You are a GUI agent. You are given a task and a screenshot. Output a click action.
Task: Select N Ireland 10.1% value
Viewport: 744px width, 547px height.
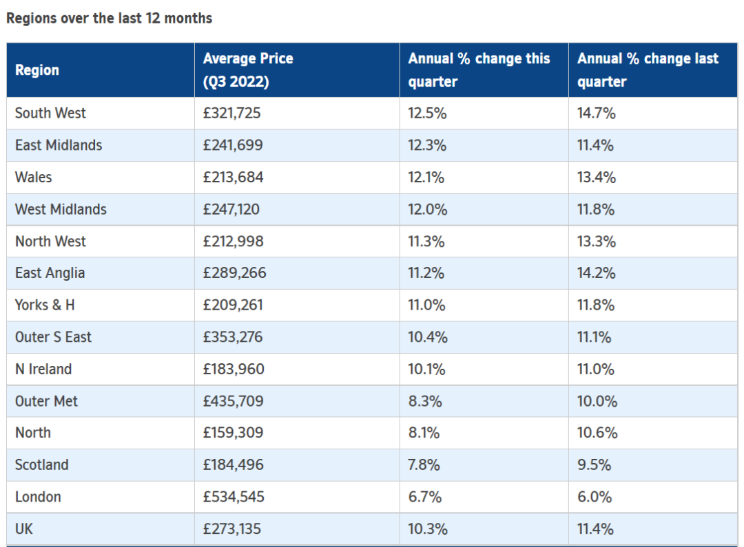[426, 369]
